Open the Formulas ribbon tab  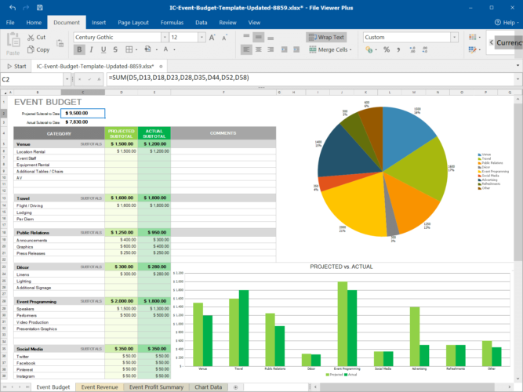[171, 23]
